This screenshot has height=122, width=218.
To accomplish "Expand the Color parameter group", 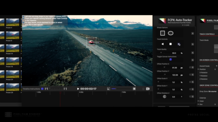I will pyautogui.click(x=198, y=101).
